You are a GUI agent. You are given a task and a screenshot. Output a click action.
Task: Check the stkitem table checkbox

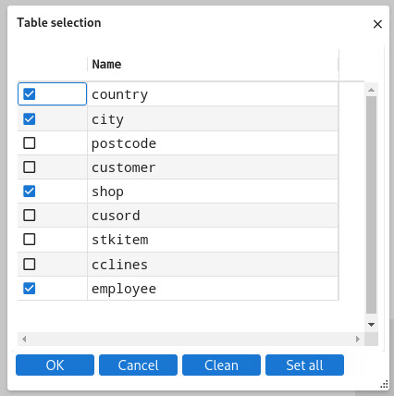(30, 240)
